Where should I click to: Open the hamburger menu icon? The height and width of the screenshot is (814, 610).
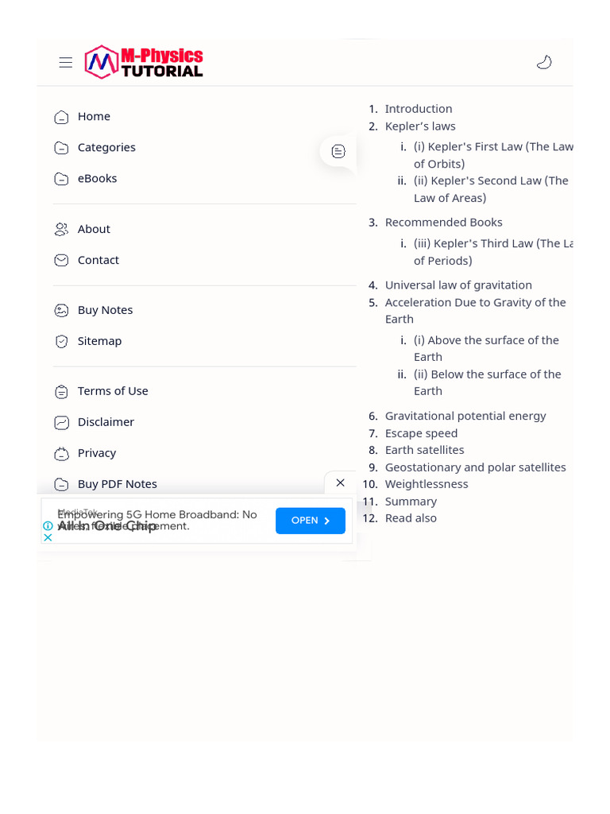(x=66, y=63)
